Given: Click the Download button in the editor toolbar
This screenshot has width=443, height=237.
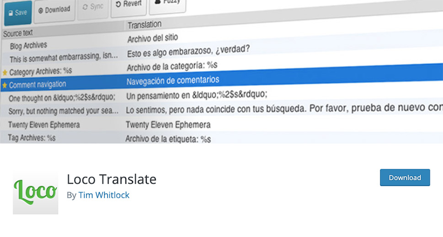Looking at the screenshot, I should 54,11.
